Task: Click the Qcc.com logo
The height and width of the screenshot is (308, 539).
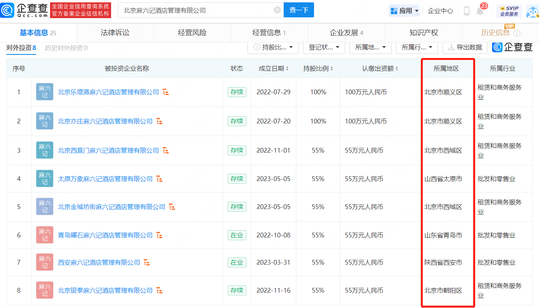Action: (24, 10)
